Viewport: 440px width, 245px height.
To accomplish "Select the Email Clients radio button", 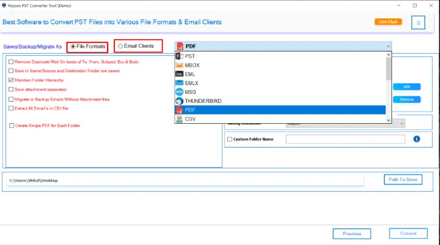I will (120, 46).
